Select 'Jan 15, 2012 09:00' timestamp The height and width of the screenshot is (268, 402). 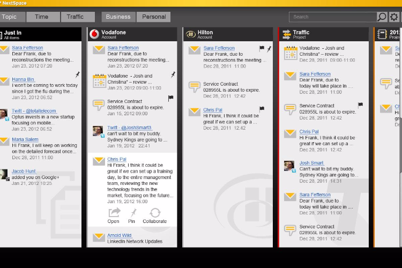[128, 114]
